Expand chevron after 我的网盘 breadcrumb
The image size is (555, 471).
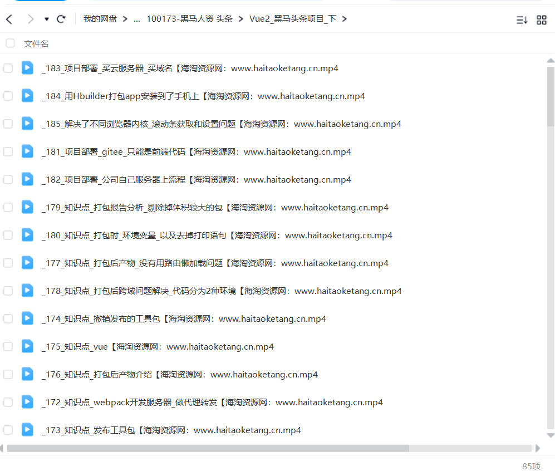click(x=125, y=19)
